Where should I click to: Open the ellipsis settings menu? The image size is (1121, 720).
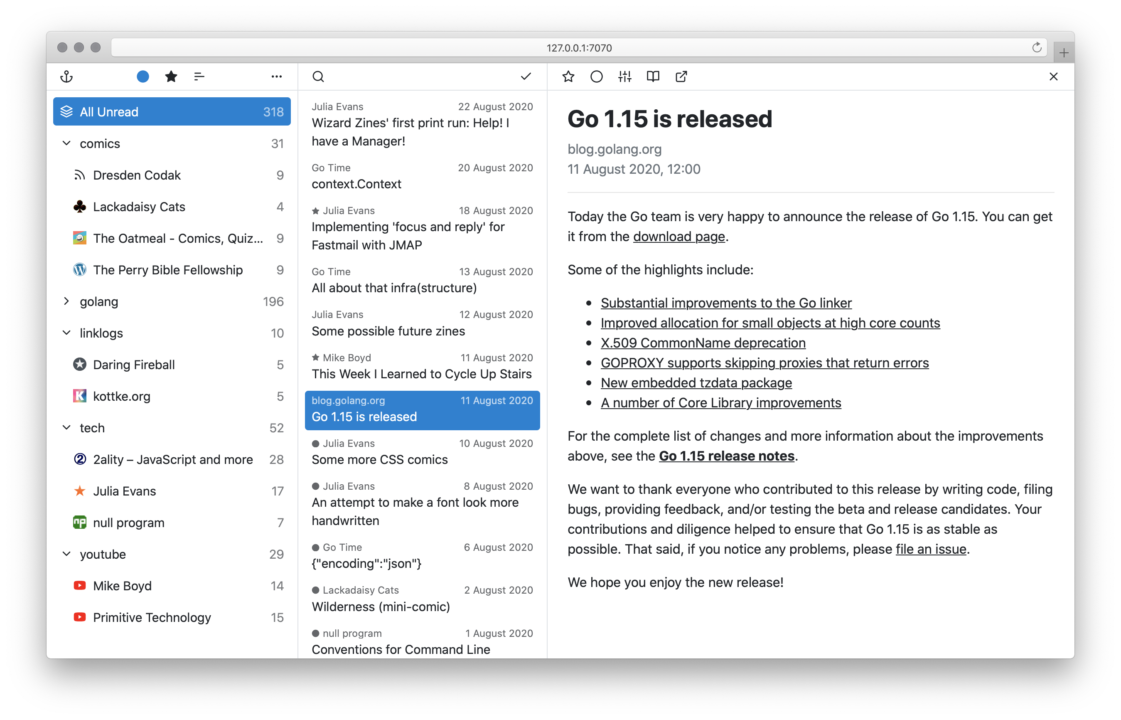tap(277, 76)
